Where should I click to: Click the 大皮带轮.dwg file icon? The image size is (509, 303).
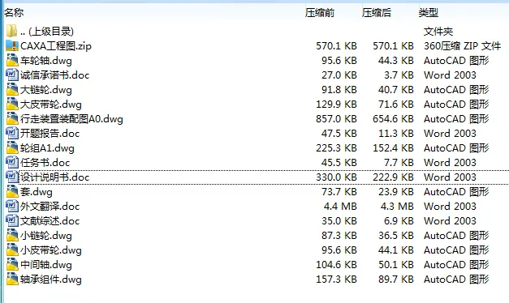(x=12, y=104)
